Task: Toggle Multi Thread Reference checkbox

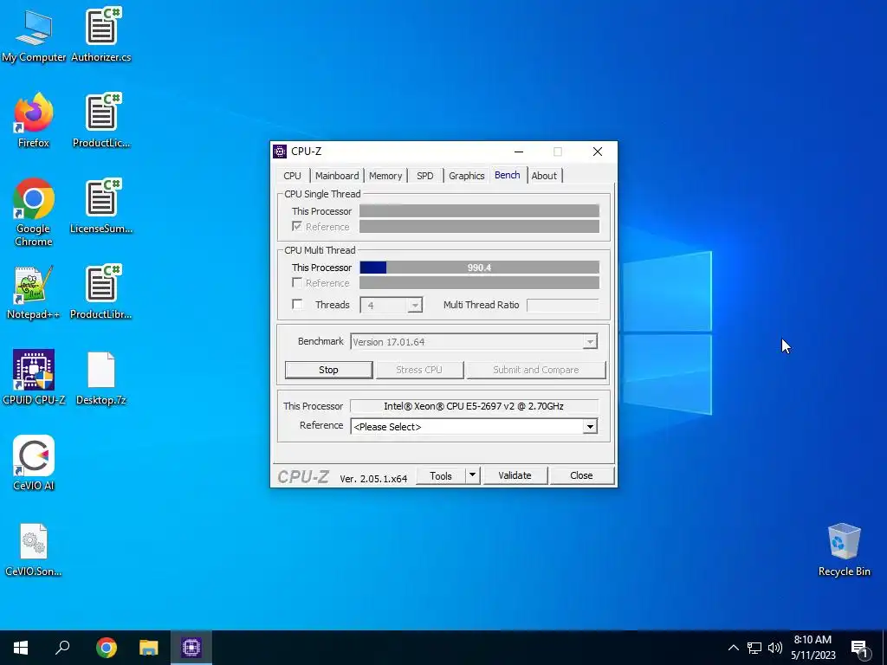Action: click(297, 282)
